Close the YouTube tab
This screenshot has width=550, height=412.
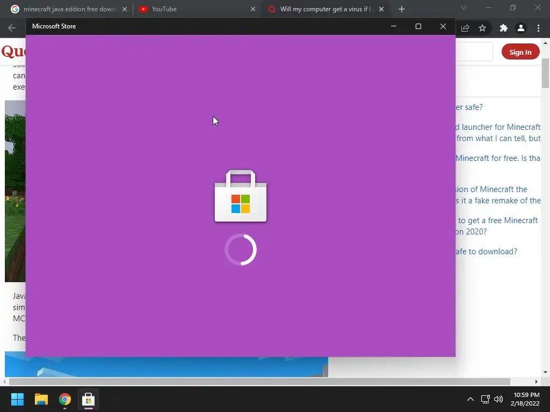click(x=253, y=9)
